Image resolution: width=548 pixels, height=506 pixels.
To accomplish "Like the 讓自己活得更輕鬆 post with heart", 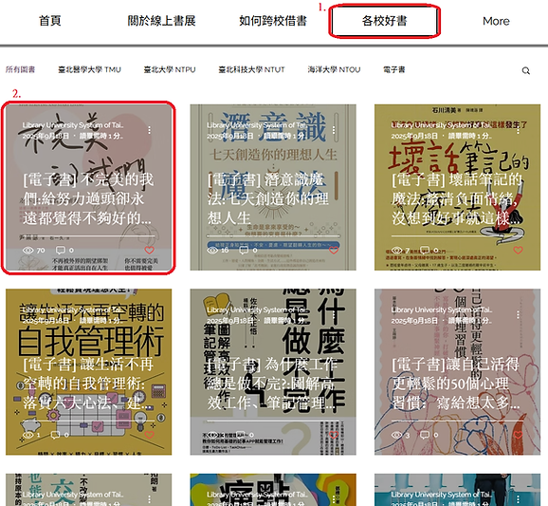I will 518,435.
